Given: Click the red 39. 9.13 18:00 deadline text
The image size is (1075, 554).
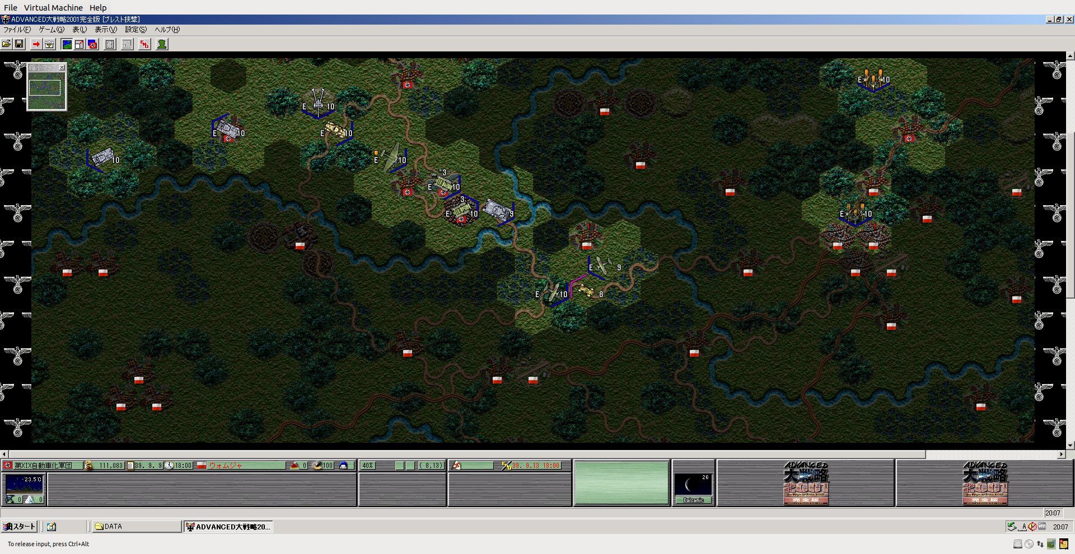Looking at the screenshot, I should point(536,465).
